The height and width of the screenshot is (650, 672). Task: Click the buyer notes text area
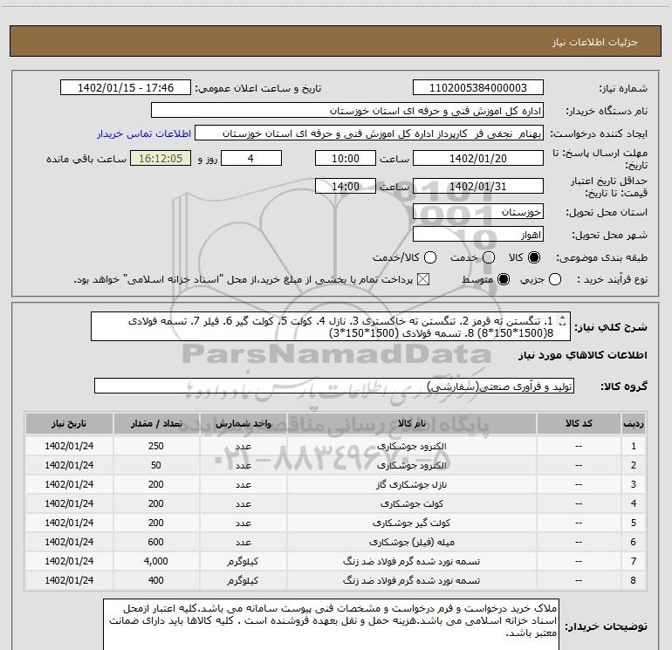click(x=332, y=625)
